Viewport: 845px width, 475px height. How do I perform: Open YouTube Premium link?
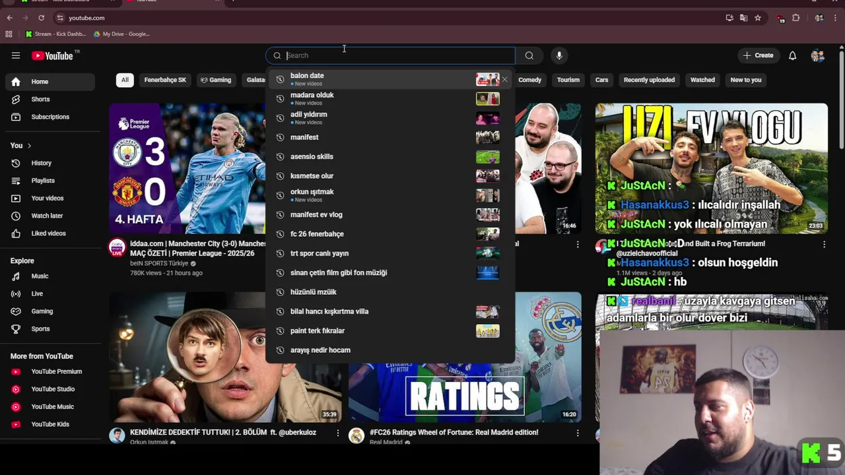[x=50, y=371]
